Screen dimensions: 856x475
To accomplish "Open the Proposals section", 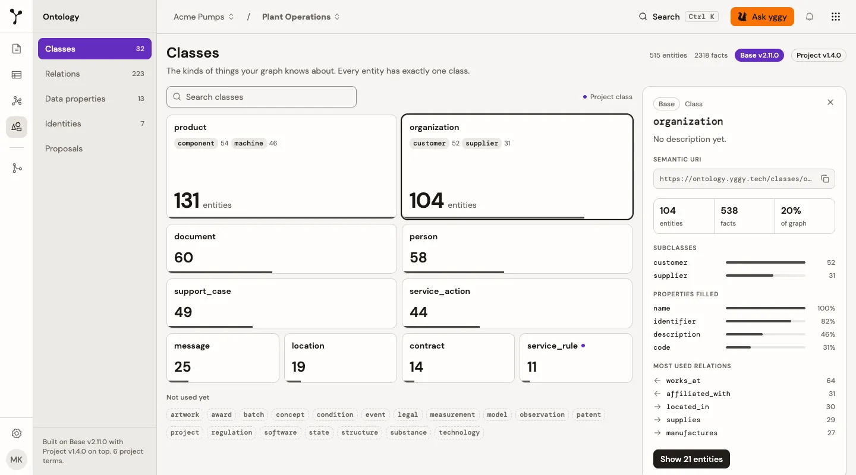I will [95, 148].
